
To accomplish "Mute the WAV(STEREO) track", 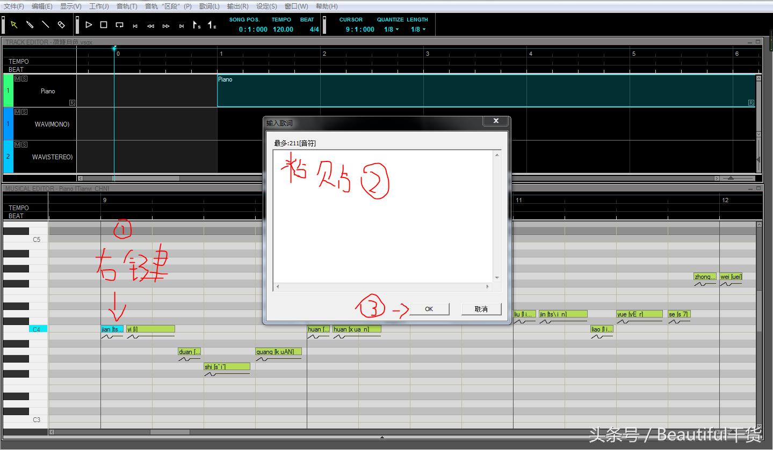I will tap(17, 145).
